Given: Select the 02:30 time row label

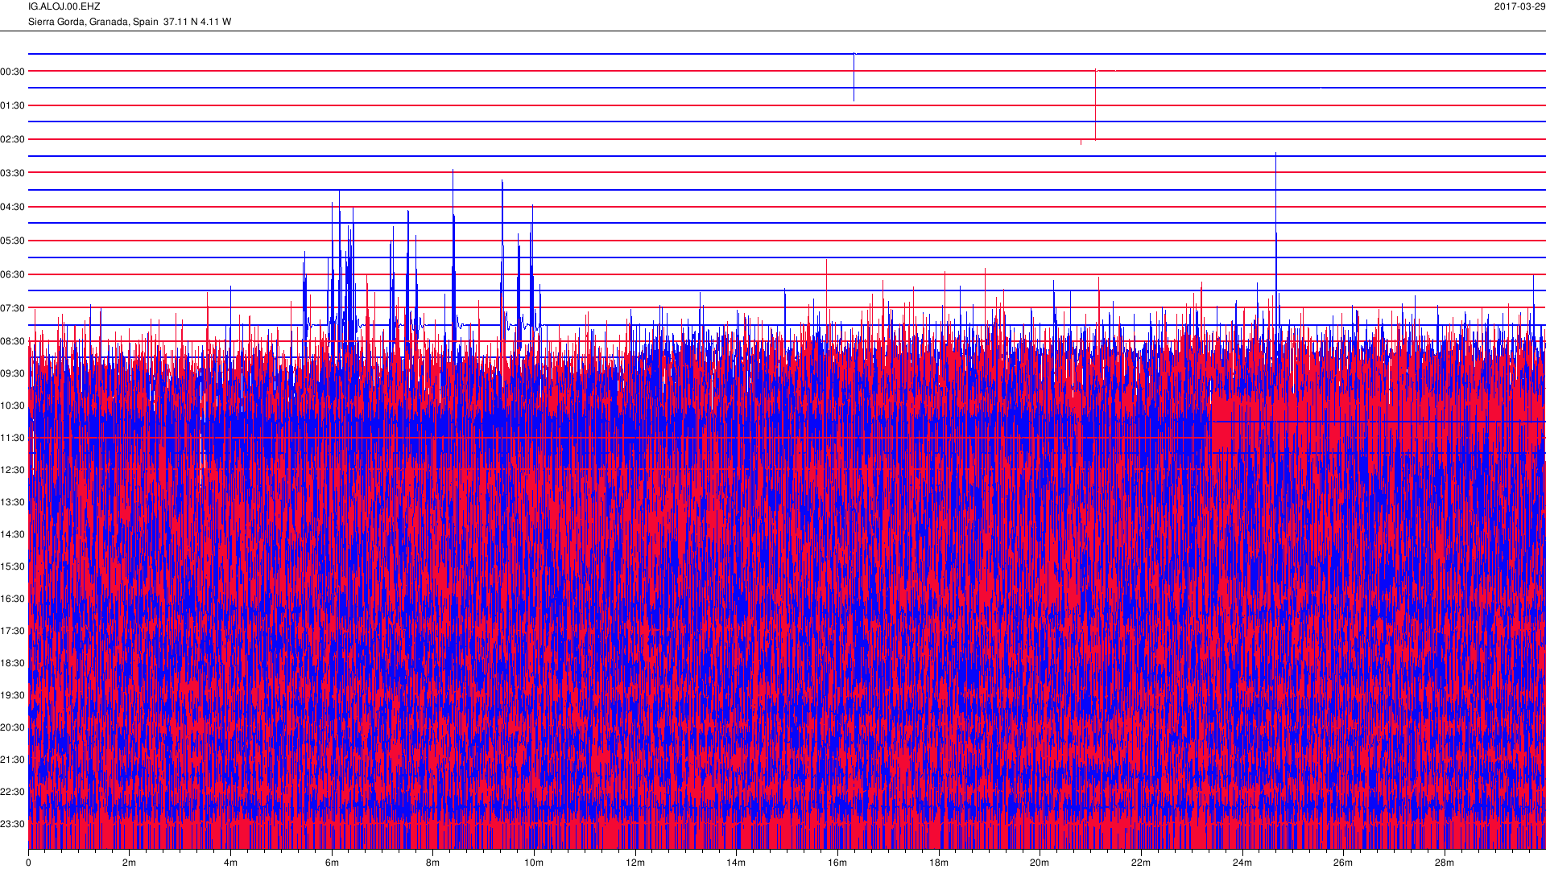Looking at the screenshot, I should [13, 139].
